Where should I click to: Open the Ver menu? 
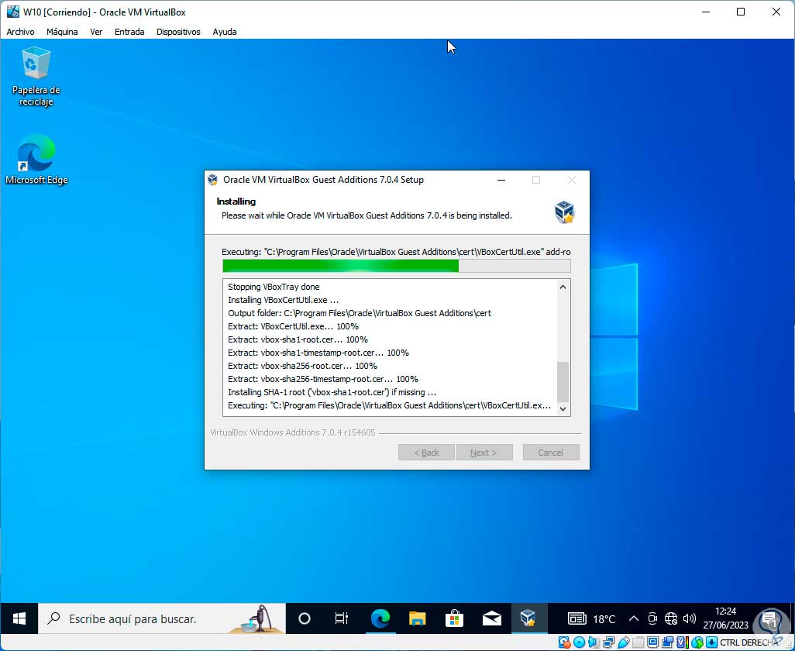(96, 32)
